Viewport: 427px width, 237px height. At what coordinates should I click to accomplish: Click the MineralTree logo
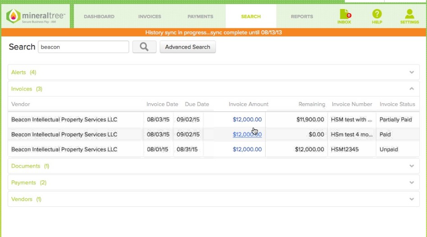(36, 17)
